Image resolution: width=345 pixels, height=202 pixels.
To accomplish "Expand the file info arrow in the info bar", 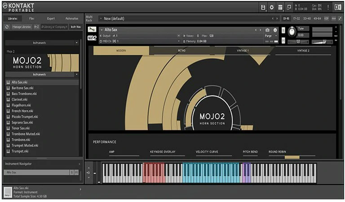I will point(80,189).
